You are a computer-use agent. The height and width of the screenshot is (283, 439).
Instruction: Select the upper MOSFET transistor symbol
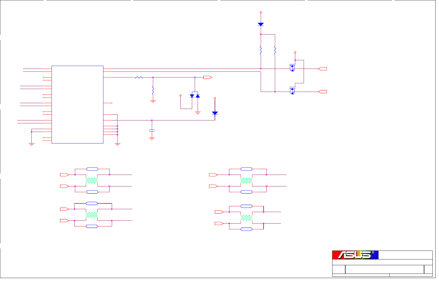[292, 68]
